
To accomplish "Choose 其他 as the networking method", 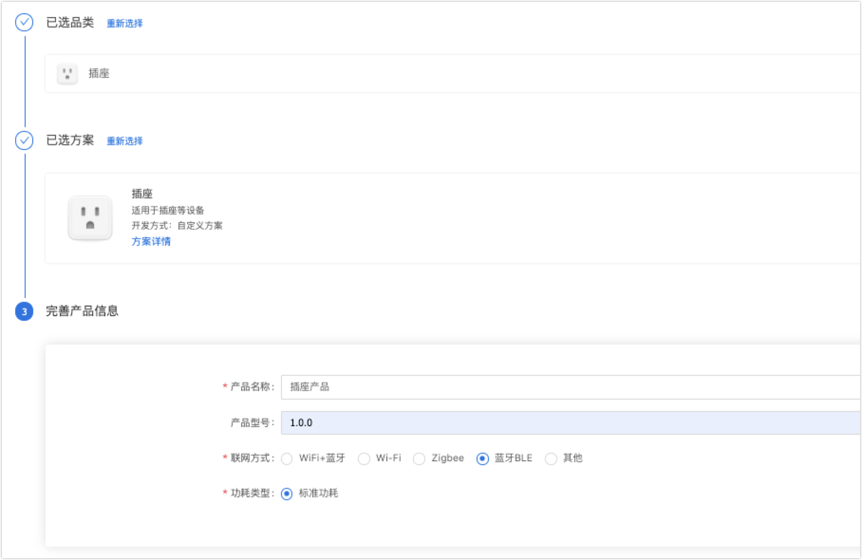I will point(551,459).
